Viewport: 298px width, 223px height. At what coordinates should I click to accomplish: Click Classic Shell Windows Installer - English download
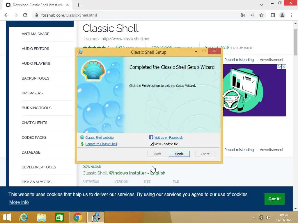124,173
